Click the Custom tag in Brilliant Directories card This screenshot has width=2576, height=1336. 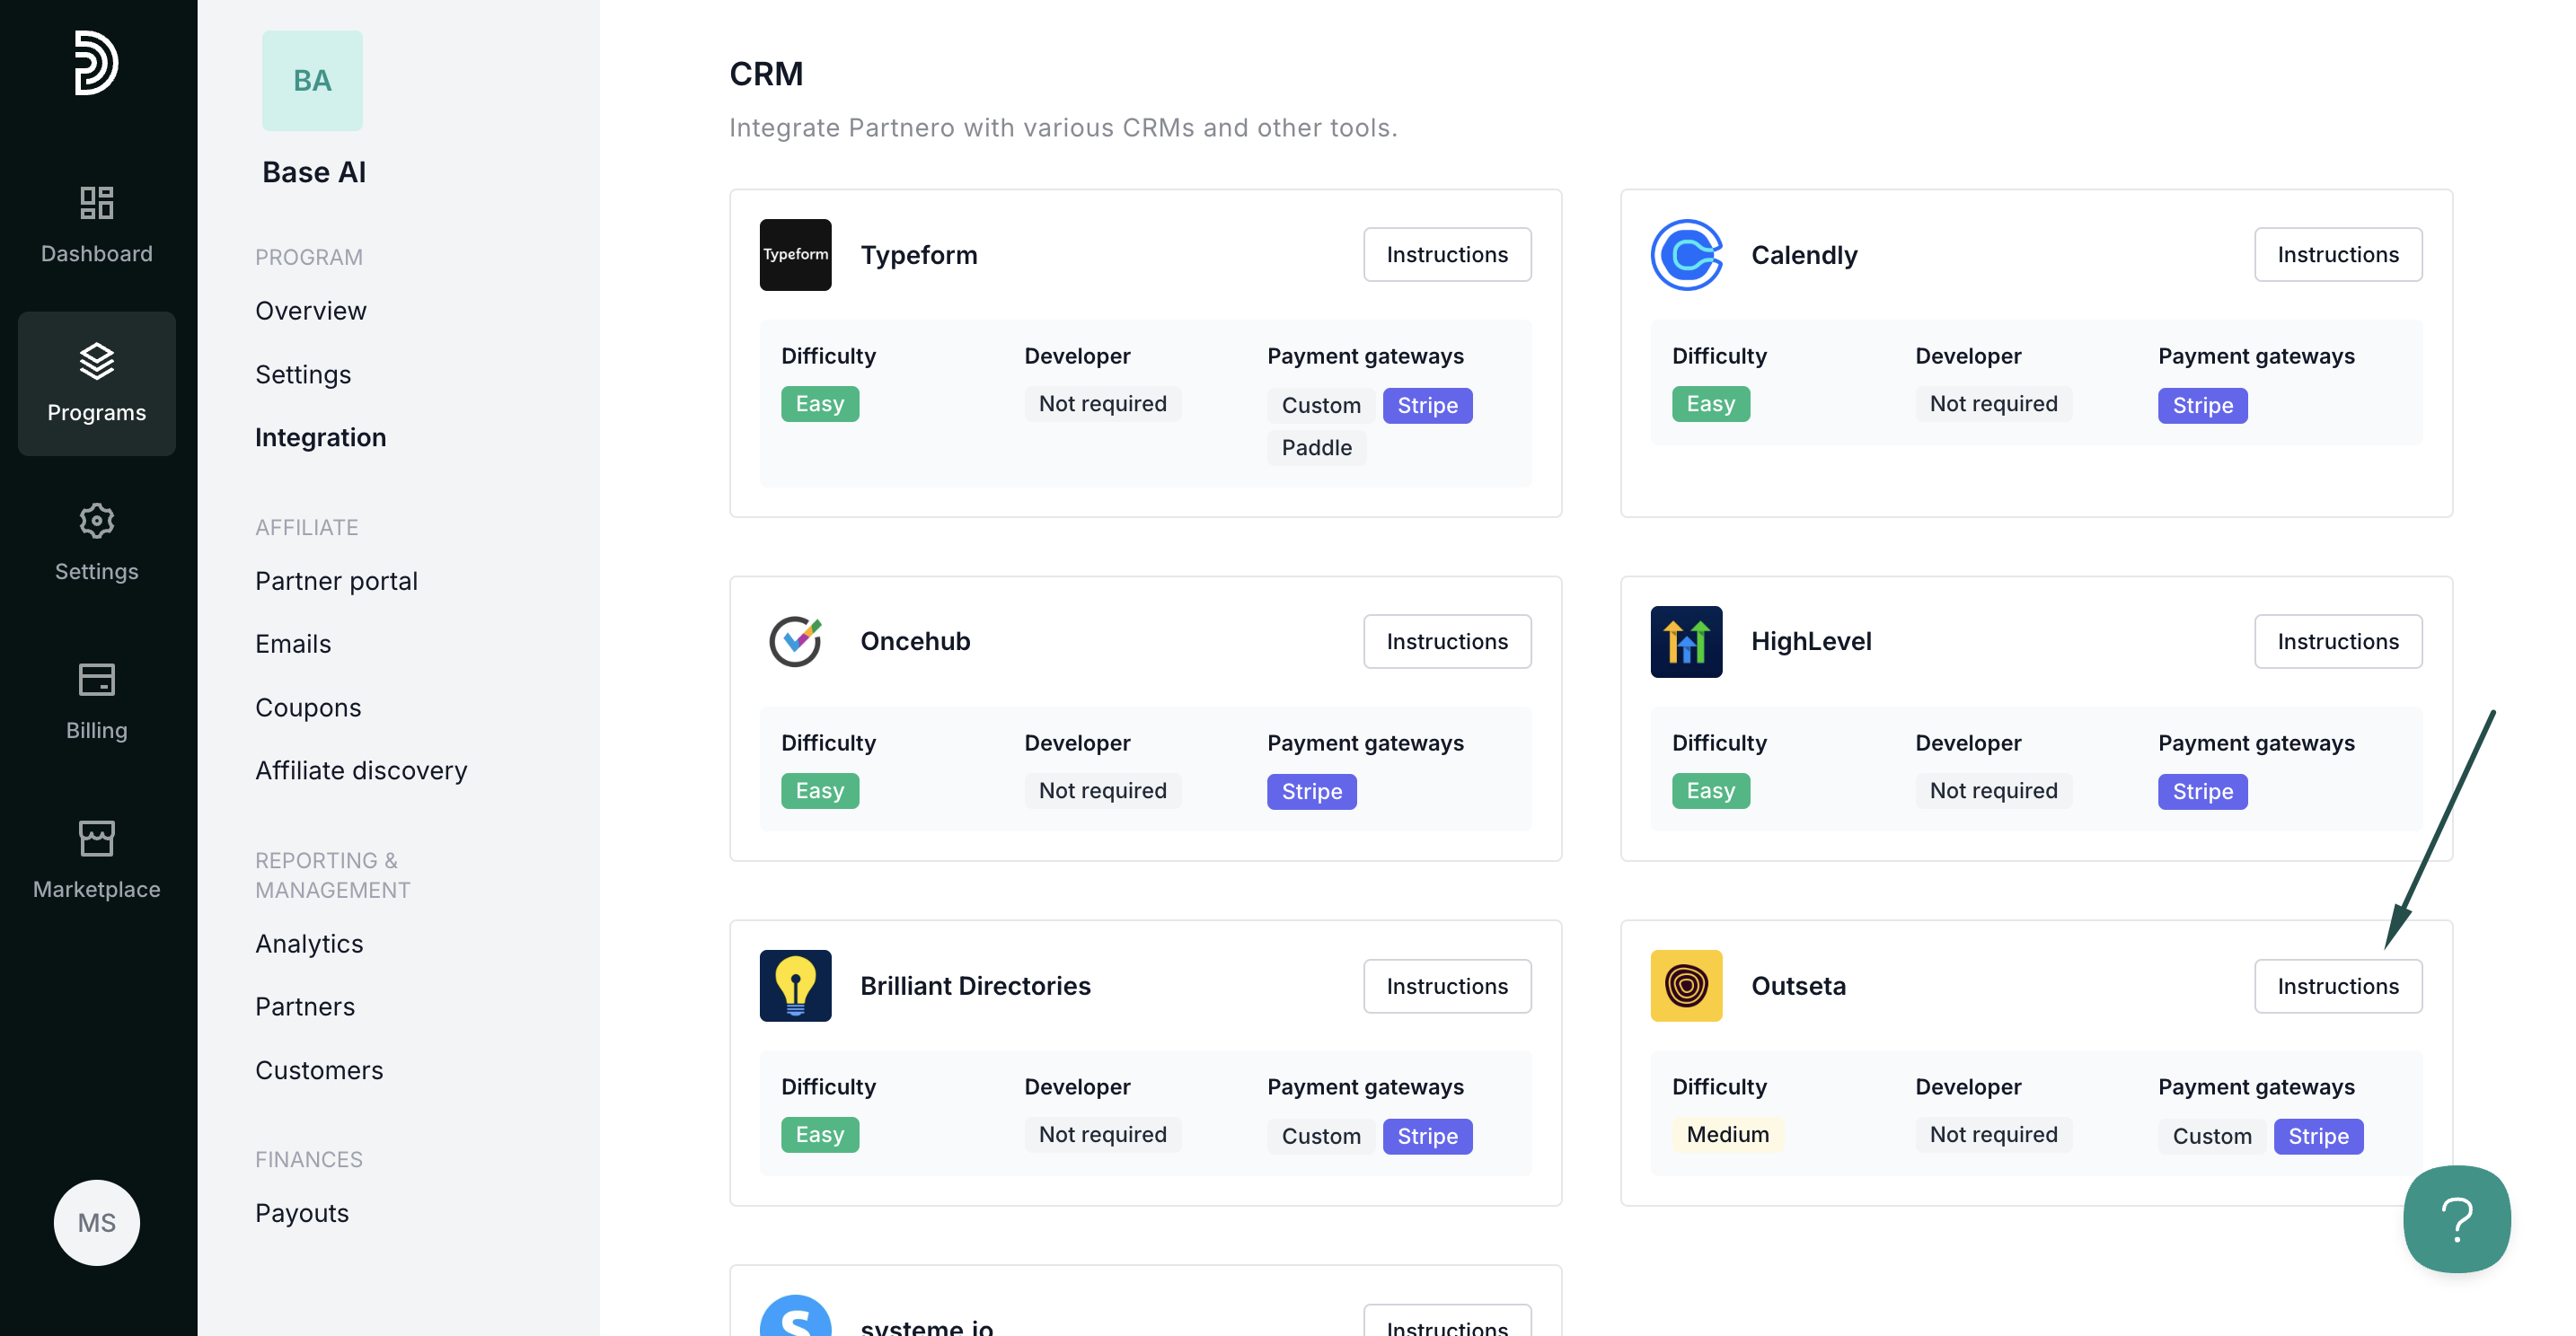1320,1136
